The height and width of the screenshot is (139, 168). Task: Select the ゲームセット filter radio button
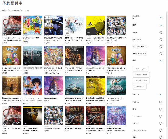160,39
